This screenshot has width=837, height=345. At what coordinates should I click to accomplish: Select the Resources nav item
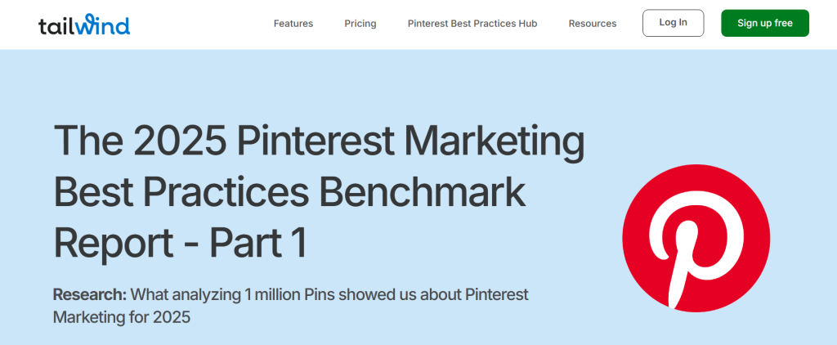[593, 24]
